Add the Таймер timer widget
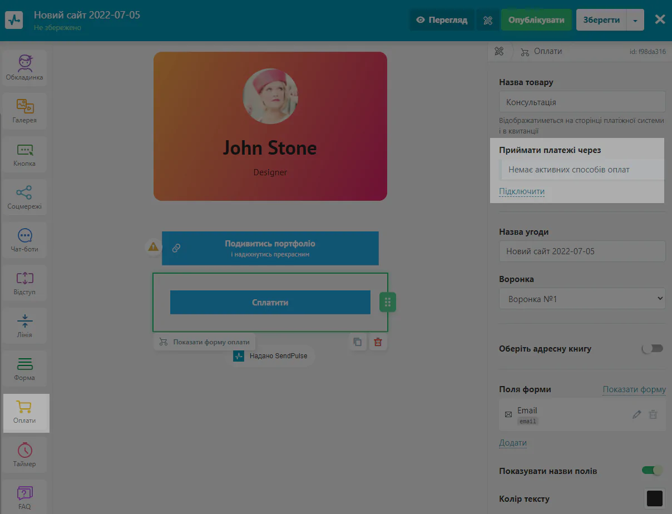The width and height of the screenshot is (672, 514). (x=24, y=454)
